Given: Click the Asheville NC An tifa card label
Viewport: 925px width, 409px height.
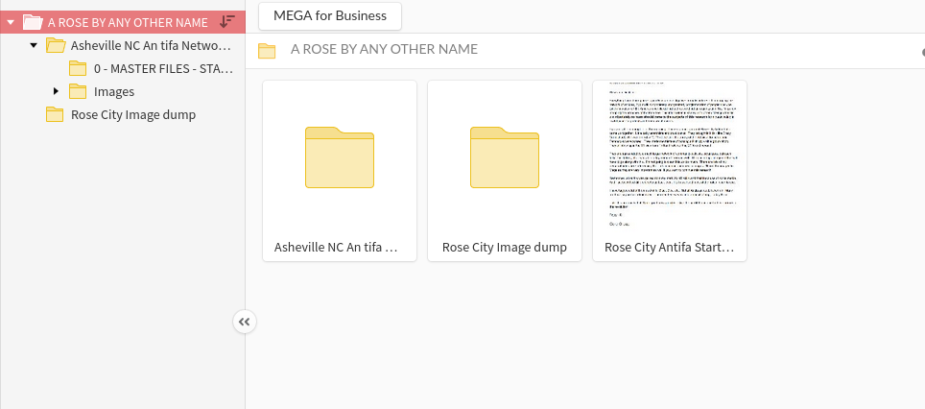Looking at the screenshot, I should pyautogui.click(x=336, y=248).
